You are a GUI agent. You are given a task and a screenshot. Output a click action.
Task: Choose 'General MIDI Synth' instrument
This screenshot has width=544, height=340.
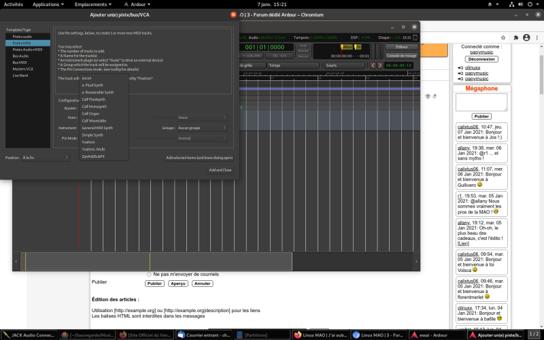coord(104,128)
